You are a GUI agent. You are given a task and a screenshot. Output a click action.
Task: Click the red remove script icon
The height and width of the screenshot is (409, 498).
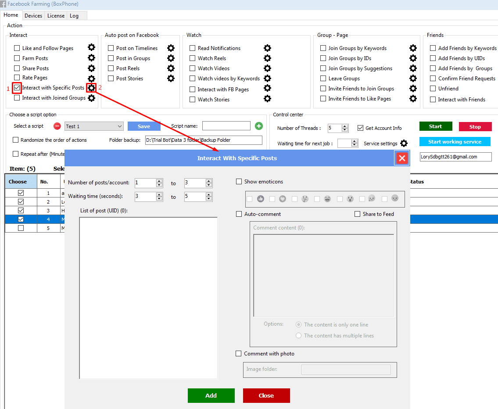(57, 126)
